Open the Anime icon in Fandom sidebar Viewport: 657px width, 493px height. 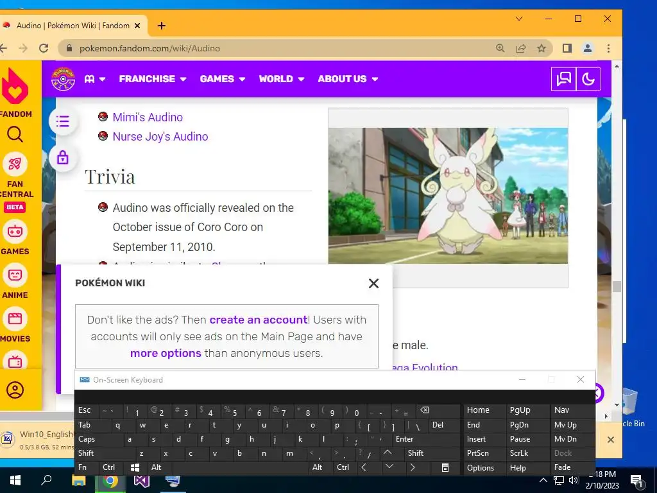pos(15,275)
